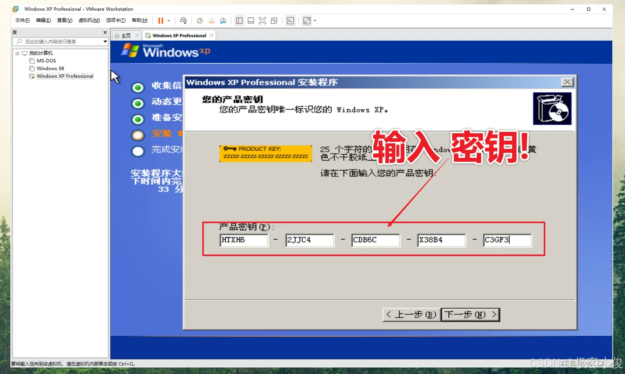Go back with the 上一步(B) button
The height and width of the screenshot is (374, 625).
(411, 315)
